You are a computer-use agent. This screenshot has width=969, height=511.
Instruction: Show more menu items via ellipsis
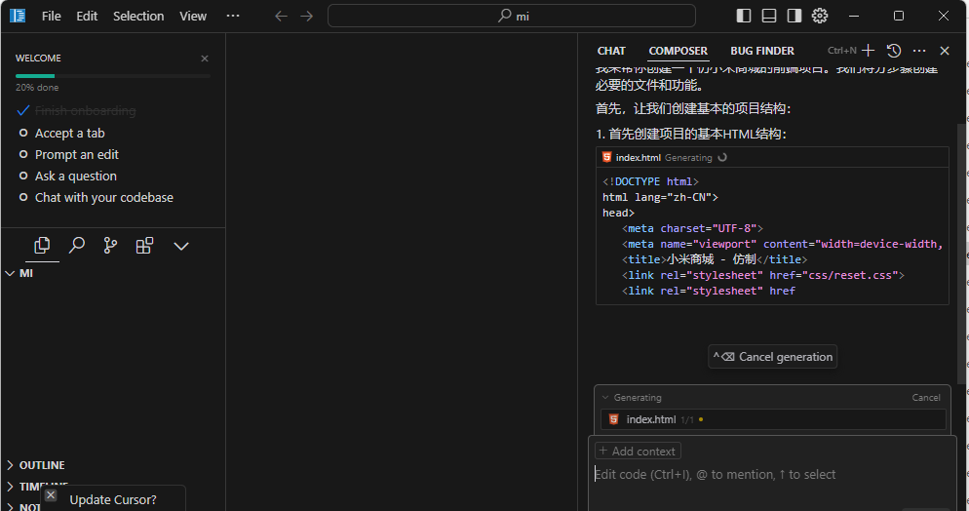pos(233,16)
